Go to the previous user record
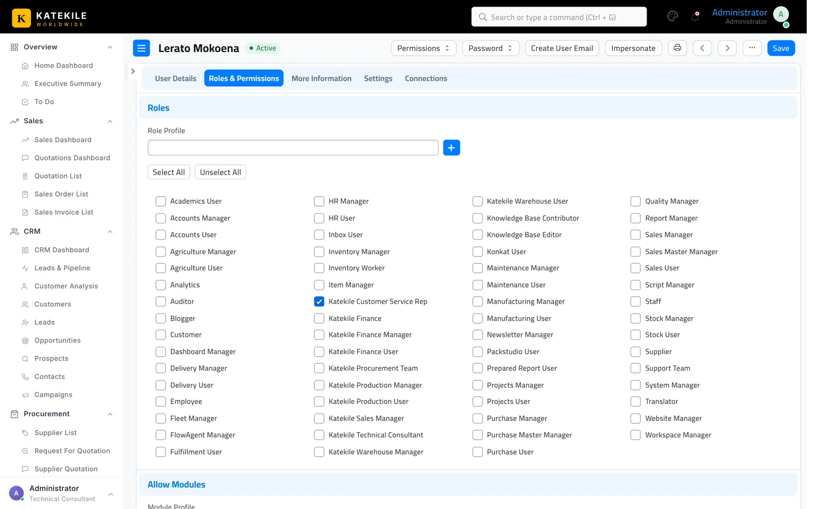The height and width of the screenshot is (509, 815). tap(702, 48)
